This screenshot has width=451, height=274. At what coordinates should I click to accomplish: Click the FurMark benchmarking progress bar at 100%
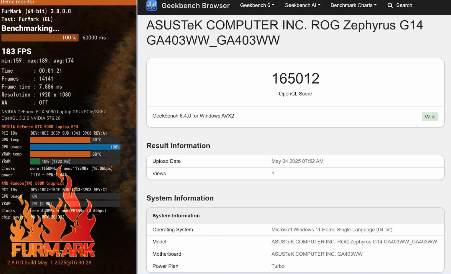(x=40, y=37)
